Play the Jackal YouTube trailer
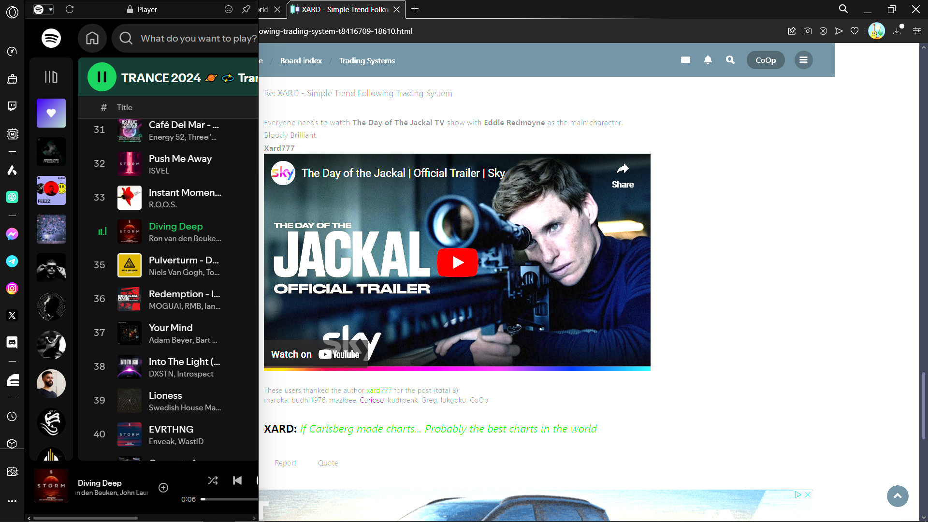928x522 pixels. click(457, 262)
